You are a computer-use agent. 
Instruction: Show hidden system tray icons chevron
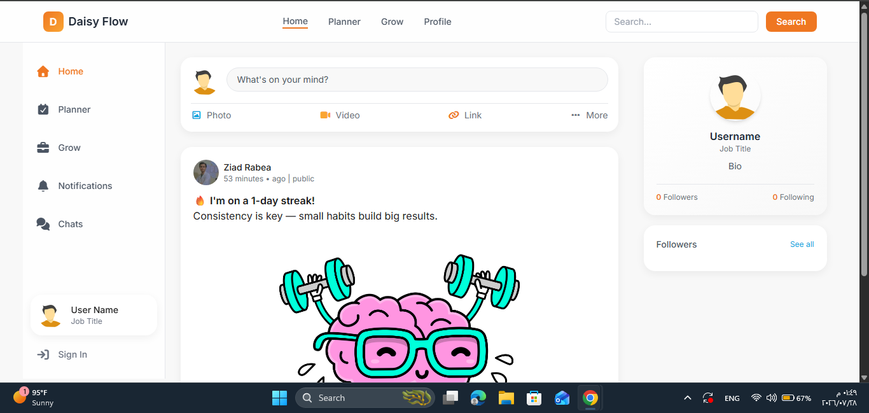tap(687, 398)
